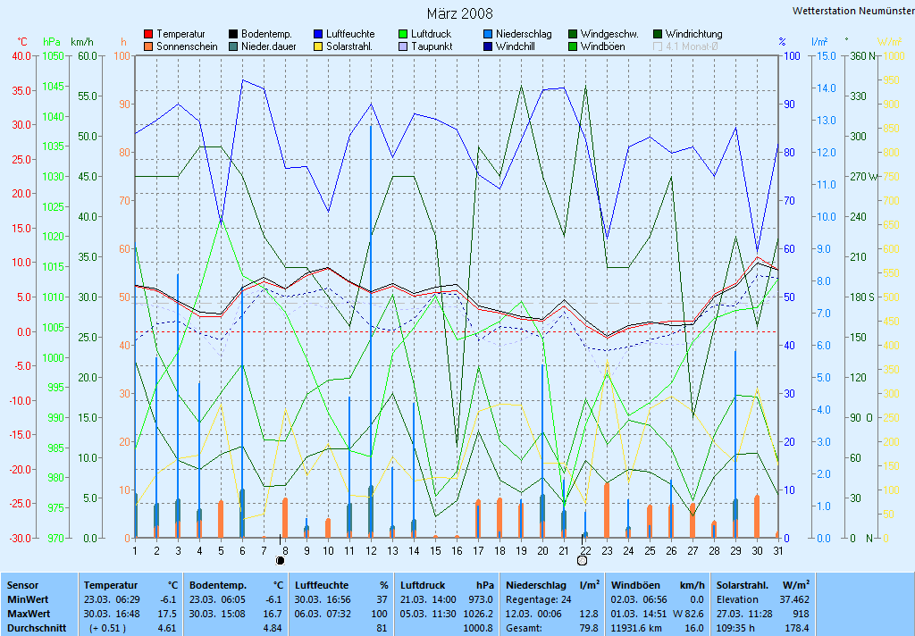Click the Elevation label in Solarstrahl. column
Screen dimensions: 915x636
[737, 599]
